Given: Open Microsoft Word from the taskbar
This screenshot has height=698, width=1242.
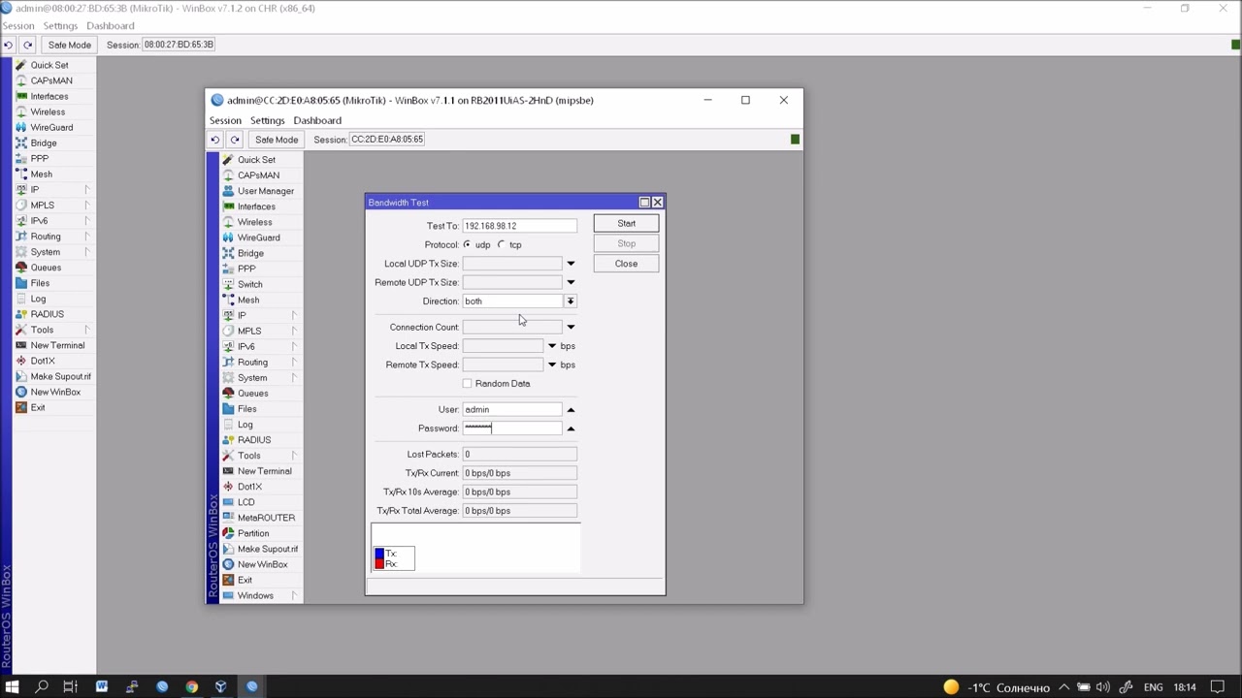Looking at the screenshot, I should coord(102,687).
